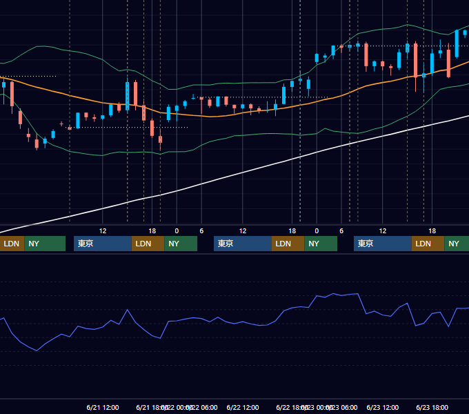Viewport: 469px width, 414px height.
Task: Click the 6/22 東京 session block
Action: pyautogui.click(x=243, y=244)
